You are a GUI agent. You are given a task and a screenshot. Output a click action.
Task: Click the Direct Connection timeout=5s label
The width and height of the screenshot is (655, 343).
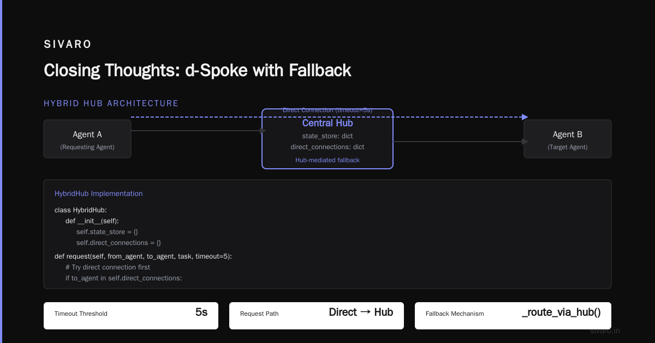click(x=327, y=110)
